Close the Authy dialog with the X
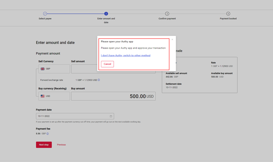 coord(172,40)
